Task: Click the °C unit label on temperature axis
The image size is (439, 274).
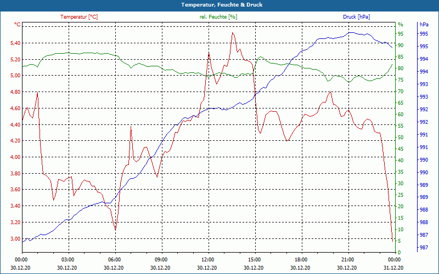Action: pos(18,25)
